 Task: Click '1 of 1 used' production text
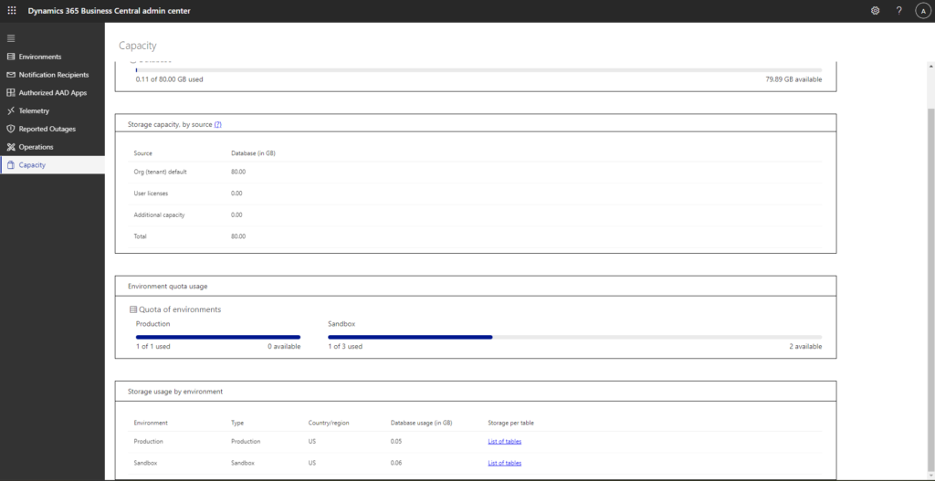coord(152,346)
